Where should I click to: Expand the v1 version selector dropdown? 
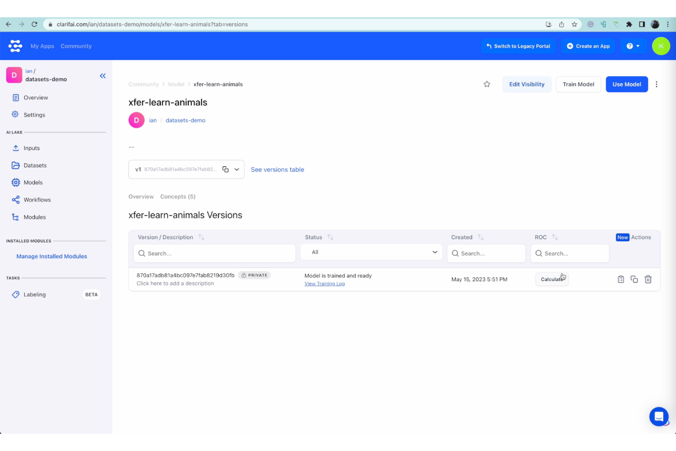237,170
